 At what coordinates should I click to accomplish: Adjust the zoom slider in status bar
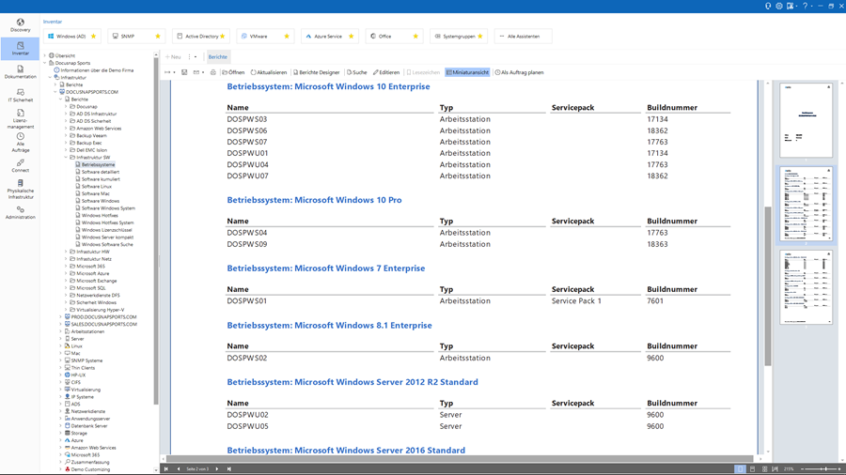pyautogui.click(x=824, y=468)
